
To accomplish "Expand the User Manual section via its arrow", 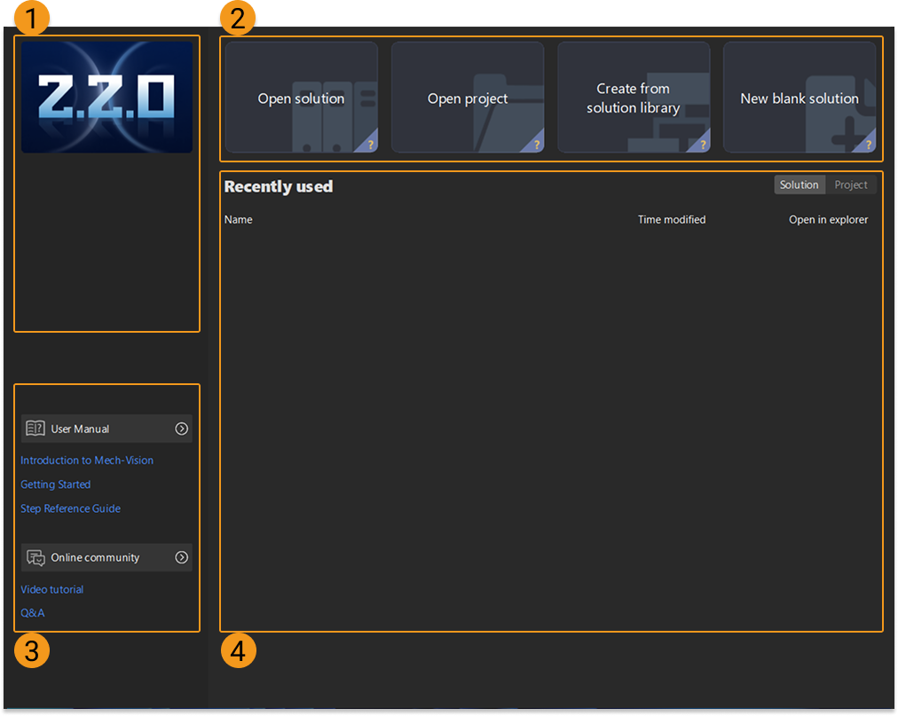I will click(x=182, y=428).
